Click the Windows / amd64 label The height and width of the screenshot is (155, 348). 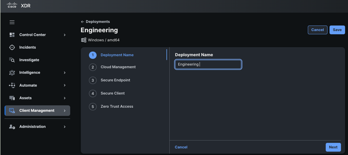[104, 40]
